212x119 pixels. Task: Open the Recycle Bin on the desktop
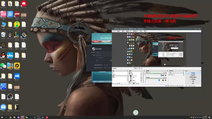click(3, 35)
